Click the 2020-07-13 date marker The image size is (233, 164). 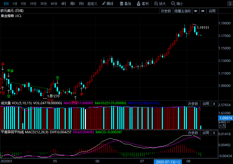tap(164, 162)
